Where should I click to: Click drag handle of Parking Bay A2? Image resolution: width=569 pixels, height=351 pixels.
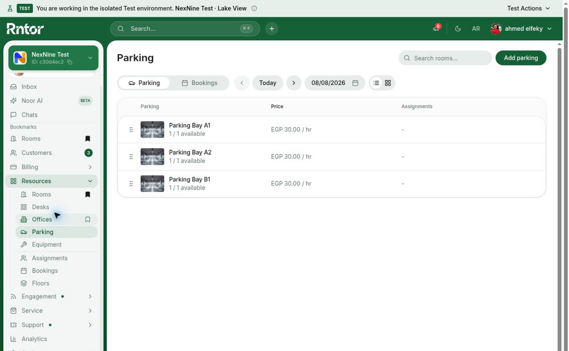click(x=131, y=157)
